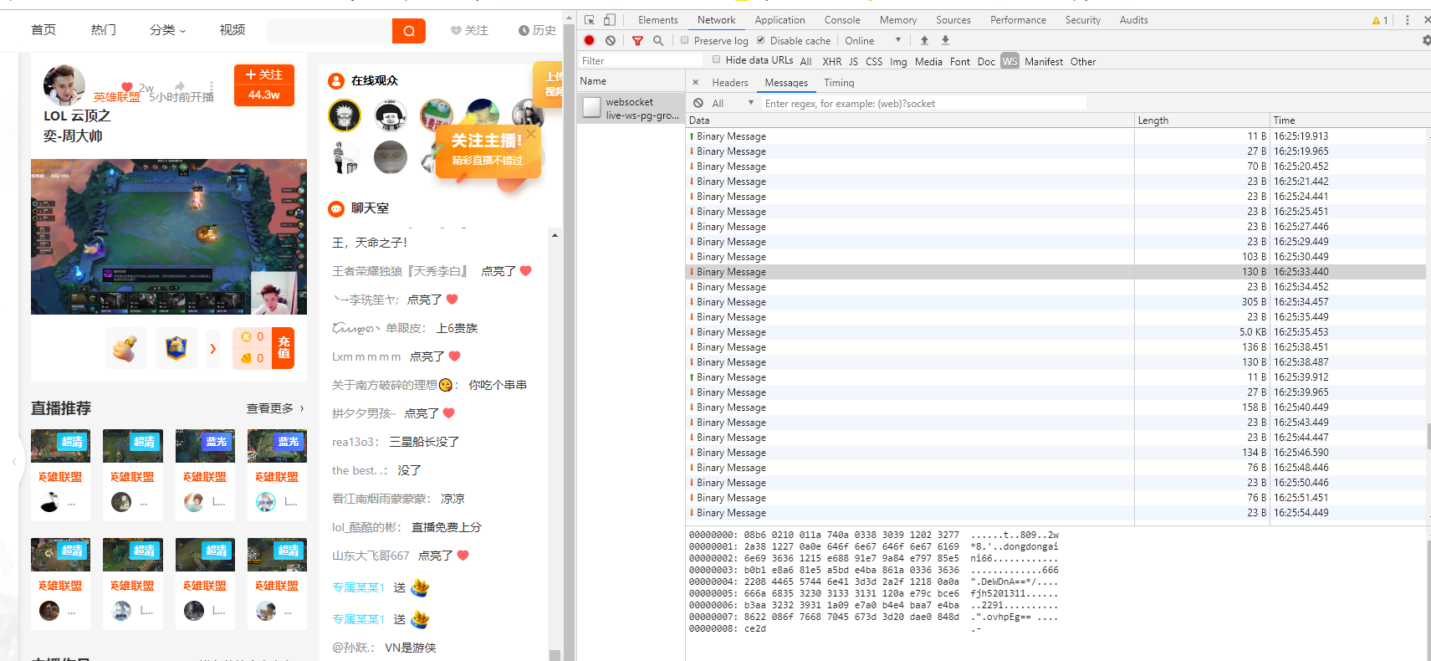Screen dimensions: 1431x661
Task: Expand 查看更多 recommended streams
Action: coord(275,408)
